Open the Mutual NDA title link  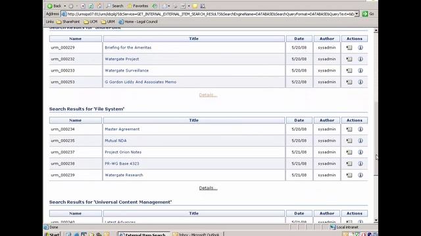(116, 141)
